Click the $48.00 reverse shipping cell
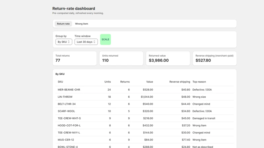The width and height of the screenshot is (264, 148). coord(186,97)
